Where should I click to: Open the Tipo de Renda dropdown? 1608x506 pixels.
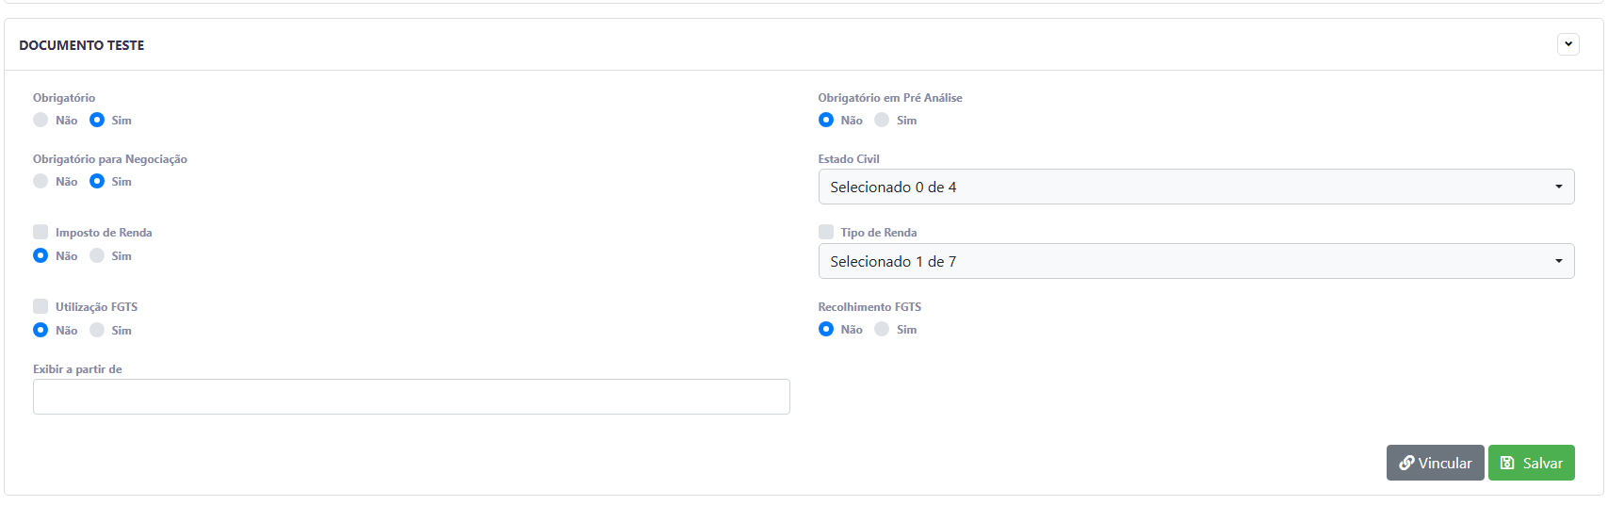click(x=1196, y=261)
